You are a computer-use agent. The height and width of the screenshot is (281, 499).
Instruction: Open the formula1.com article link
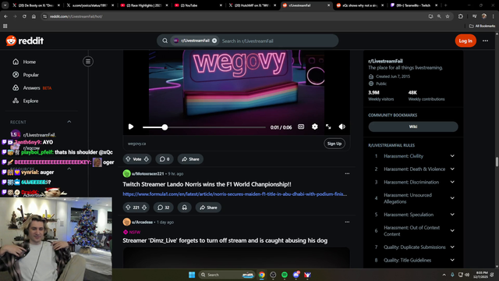click(235, 194)
